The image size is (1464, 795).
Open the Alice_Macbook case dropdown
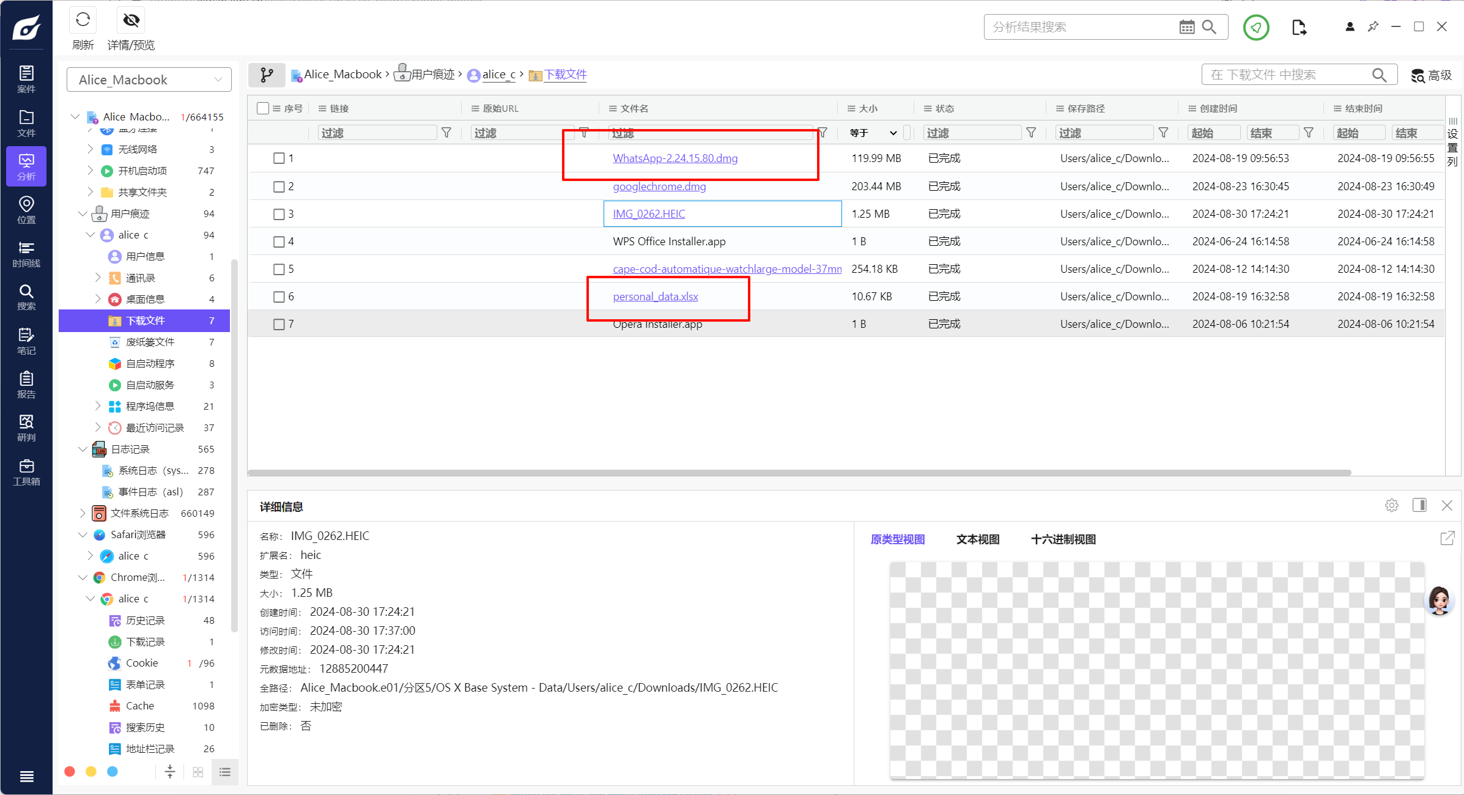pyautogui.click(x=149, y=79)
